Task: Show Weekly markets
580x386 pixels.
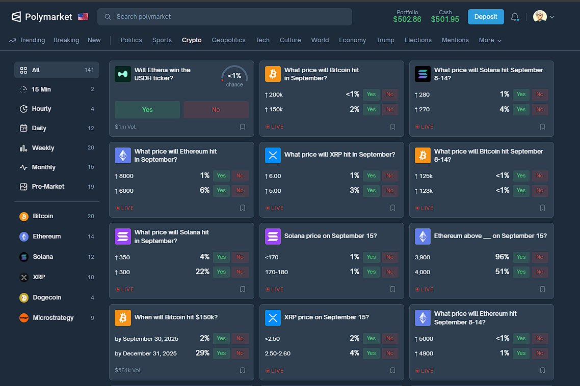Action: point(57,147)
